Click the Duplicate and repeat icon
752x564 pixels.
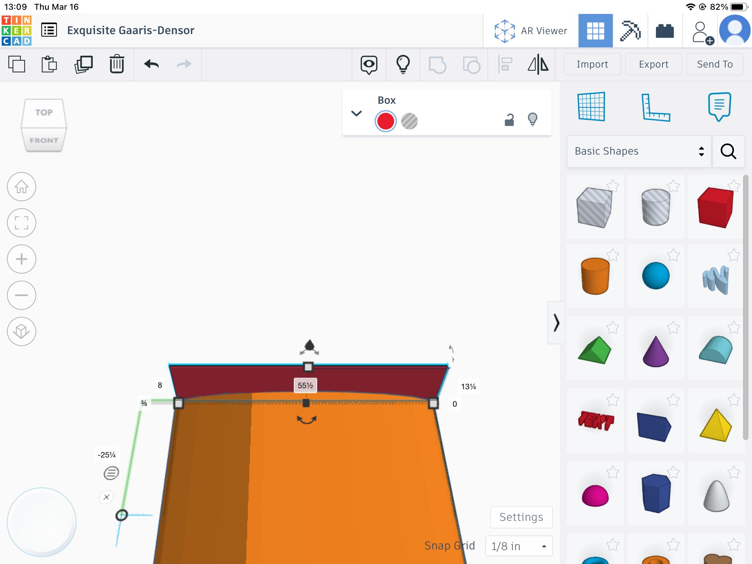[x=84, y=64]
